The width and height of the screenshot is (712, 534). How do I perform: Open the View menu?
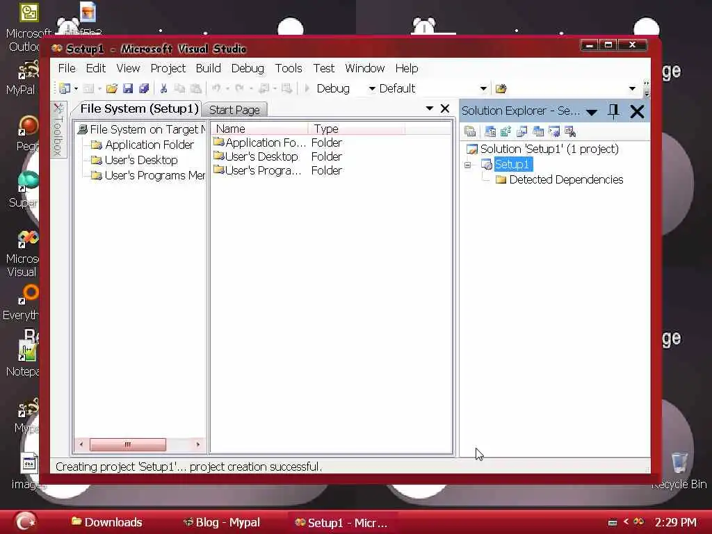(x=128, y=68)
